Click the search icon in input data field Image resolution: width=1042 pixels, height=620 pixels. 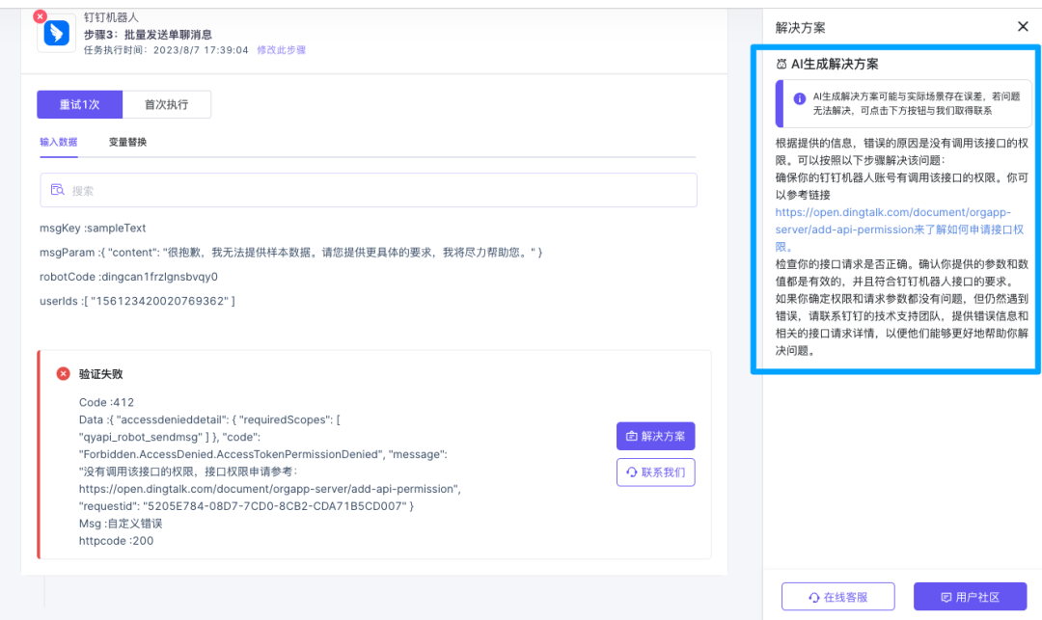[58, 190]
